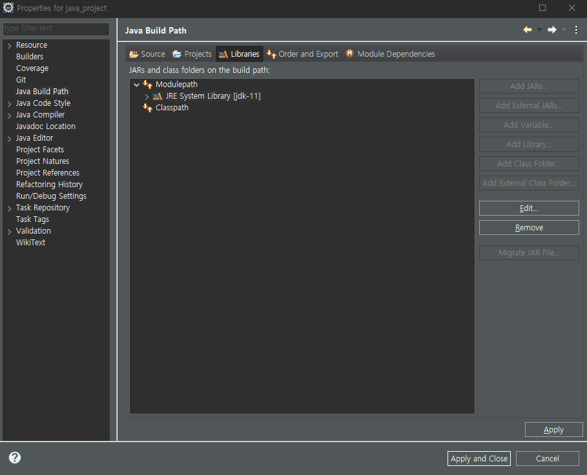Viewport: 587px width, 475px height.
Task: Select Task Tags in the sidebar
Action: (x=32, y=219)
